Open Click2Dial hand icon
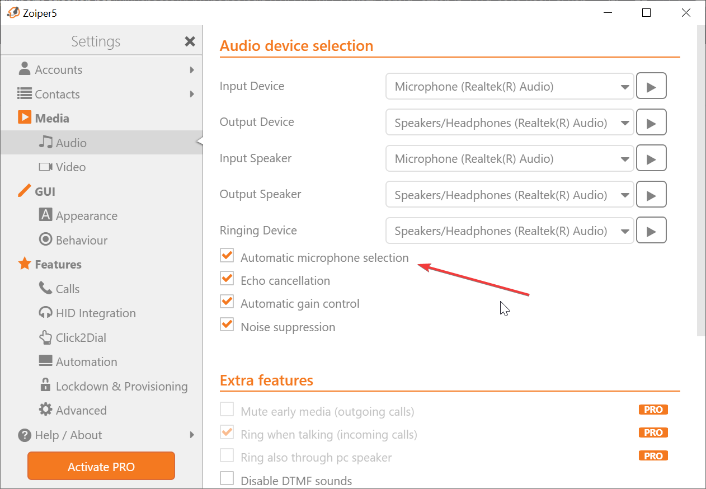The image size is (706, 489). click(45, 337)
